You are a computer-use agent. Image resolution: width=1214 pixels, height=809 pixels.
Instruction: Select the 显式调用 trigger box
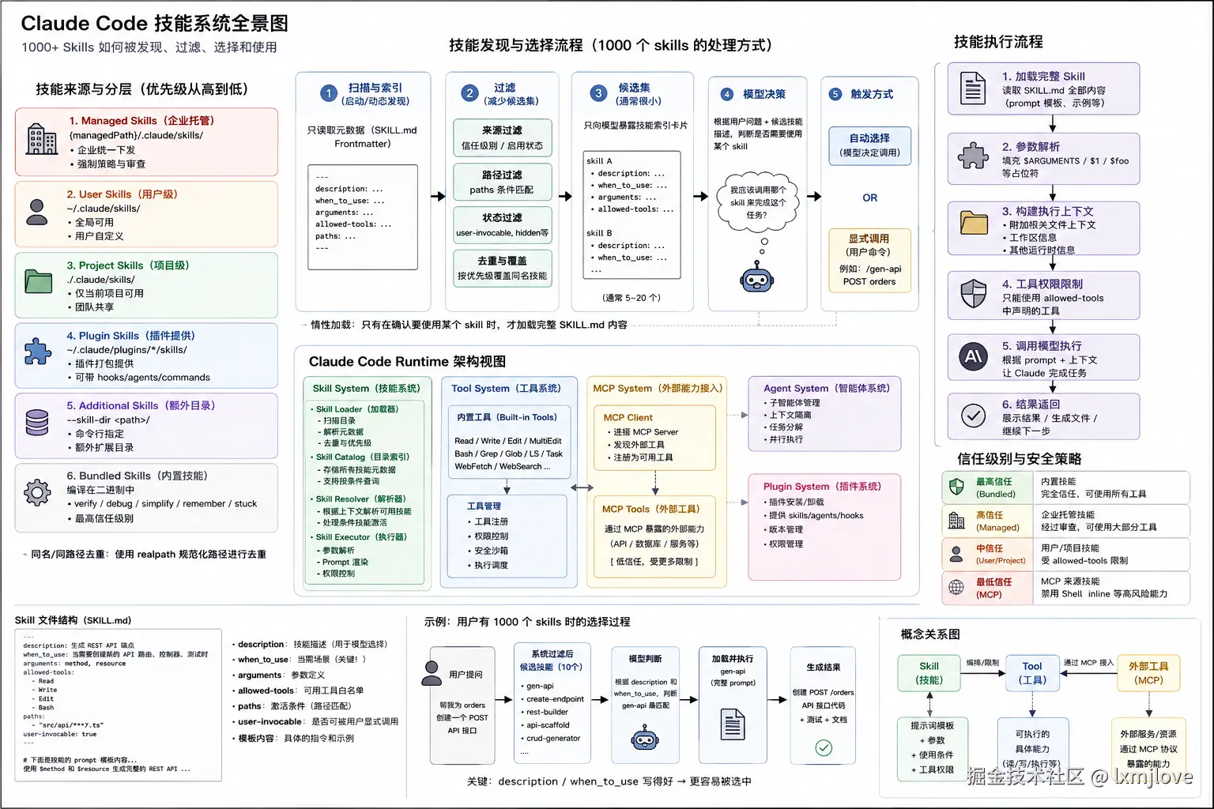(x=869, y=260)
